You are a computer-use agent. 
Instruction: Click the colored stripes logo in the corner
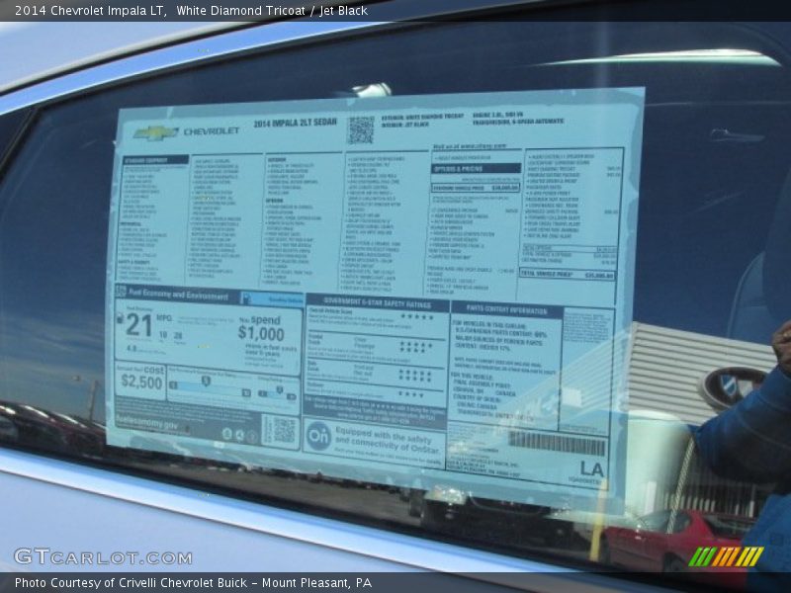click(726, 556)
